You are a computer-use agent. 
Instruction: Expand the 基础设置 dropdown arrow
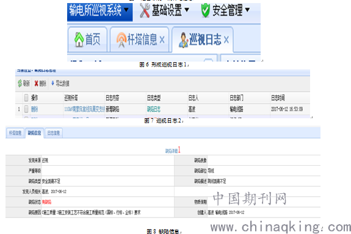pyautogui.click(x=187, y=10)
